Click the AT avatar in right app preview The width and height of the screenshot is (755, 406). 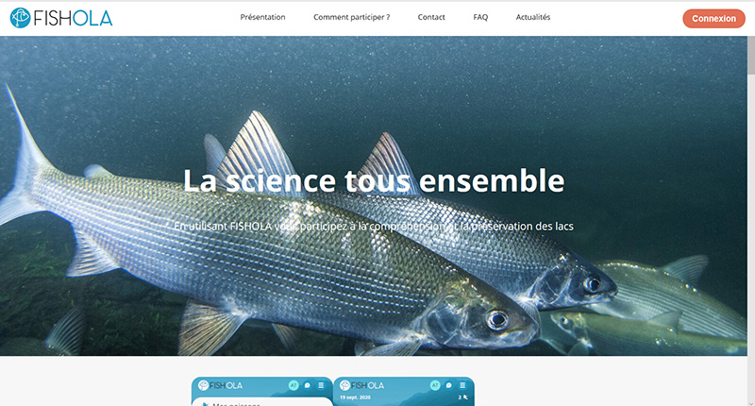(x=435, y=385)
